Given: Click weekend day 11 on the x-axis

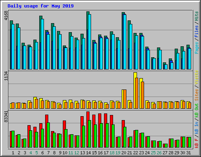Looking at the screenshot, I should click(71, 153).
